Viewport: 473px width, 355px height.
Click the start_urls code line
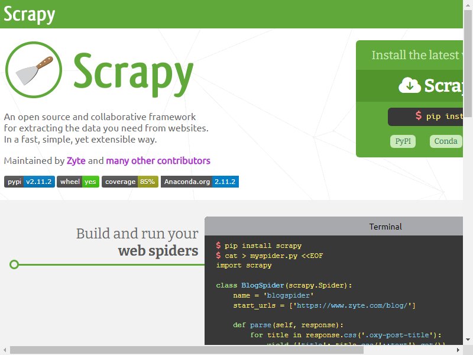324,305
